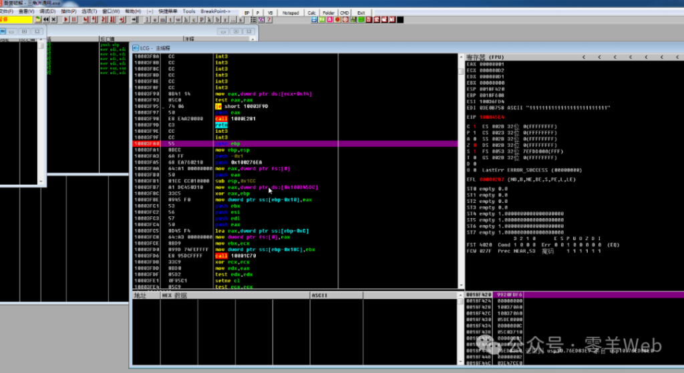684x373 pixels.
Task: Open Run trace with the '...' button
Action: point(233,19)
